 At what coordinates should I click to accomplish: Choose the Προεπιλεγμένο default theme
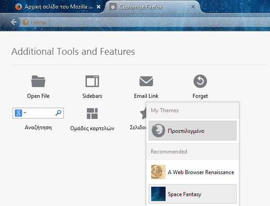(x=193, y=131)
